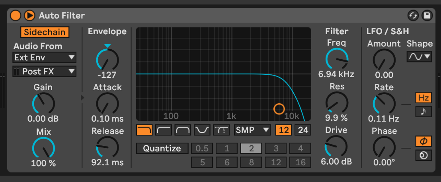The image size is (441, 182).
Task: Toggle the Sidechain button
Action: (45, 32)
